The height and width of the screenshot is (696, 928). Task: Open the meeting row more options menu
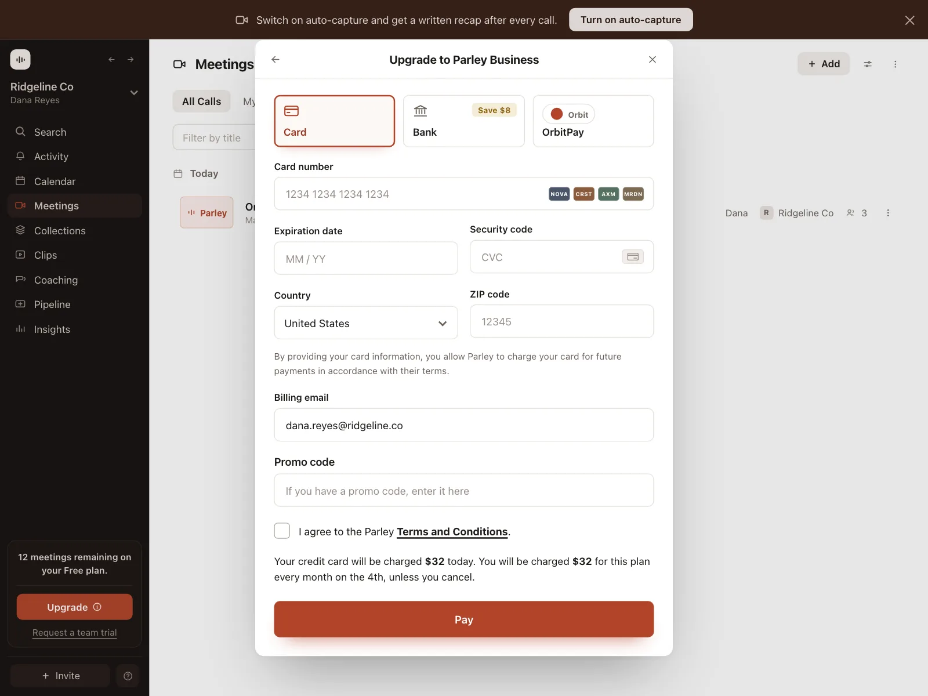point(888,213)
